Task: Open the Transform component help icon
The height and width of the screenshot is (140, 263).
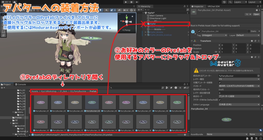Action: click(x=252, y=41)
